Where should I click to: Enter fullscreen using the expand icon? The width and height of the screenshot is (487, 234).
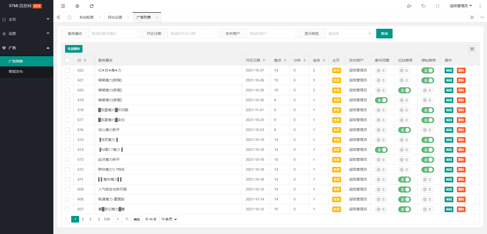[x=438, y=6]
